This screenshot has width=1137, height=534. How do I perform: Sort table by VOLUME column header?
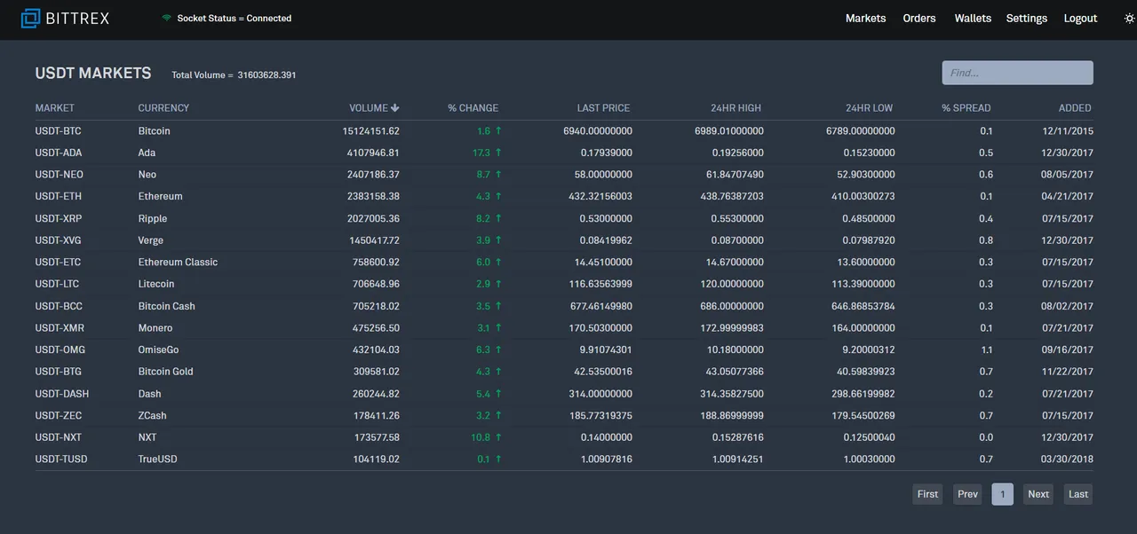(369, 108)
